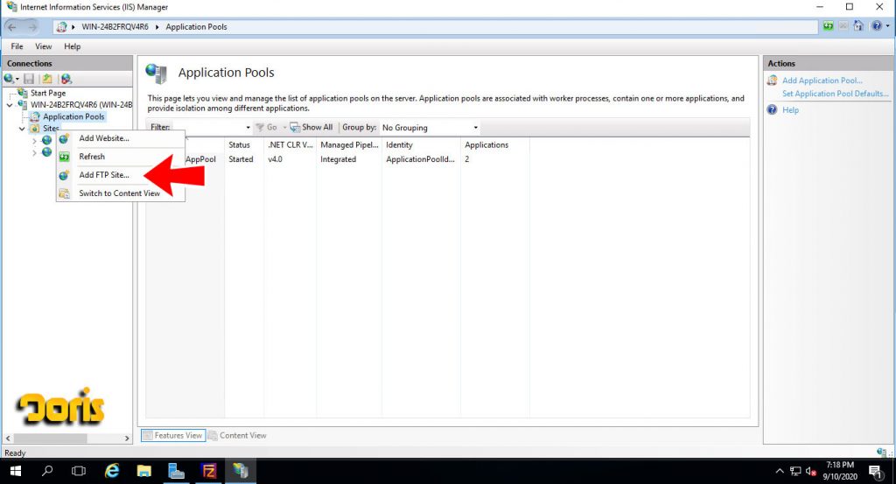Collapse the WIN-24B2FRQV4R6 server node
Image resolution: width=896 pixels, height=484 pixels.
pyautogui.click(x=10, y=105)
